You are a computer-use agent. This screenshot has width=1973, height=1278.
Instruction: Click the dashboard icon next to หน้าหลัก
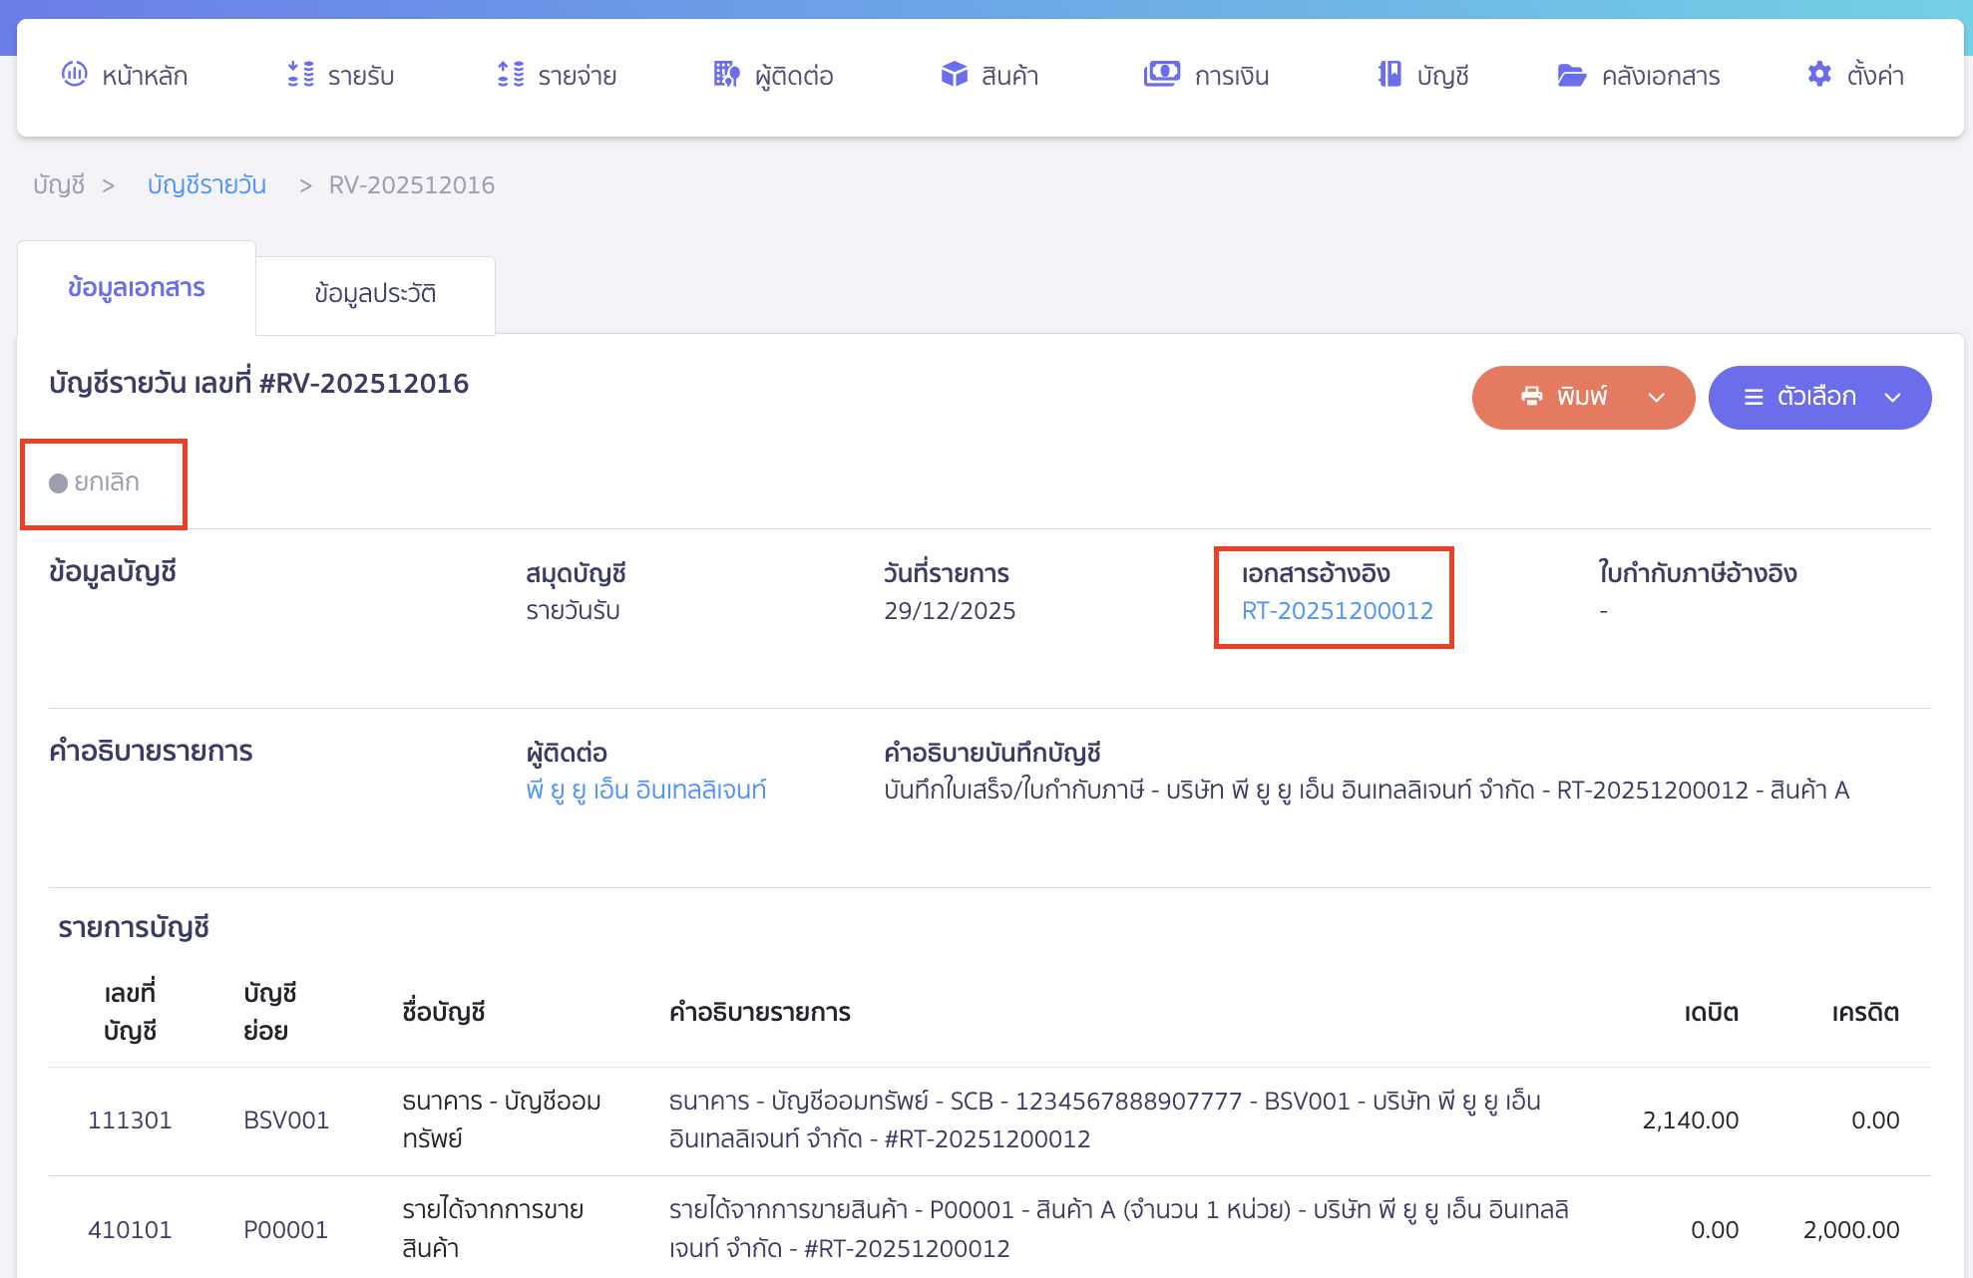(x=75, y=74)
